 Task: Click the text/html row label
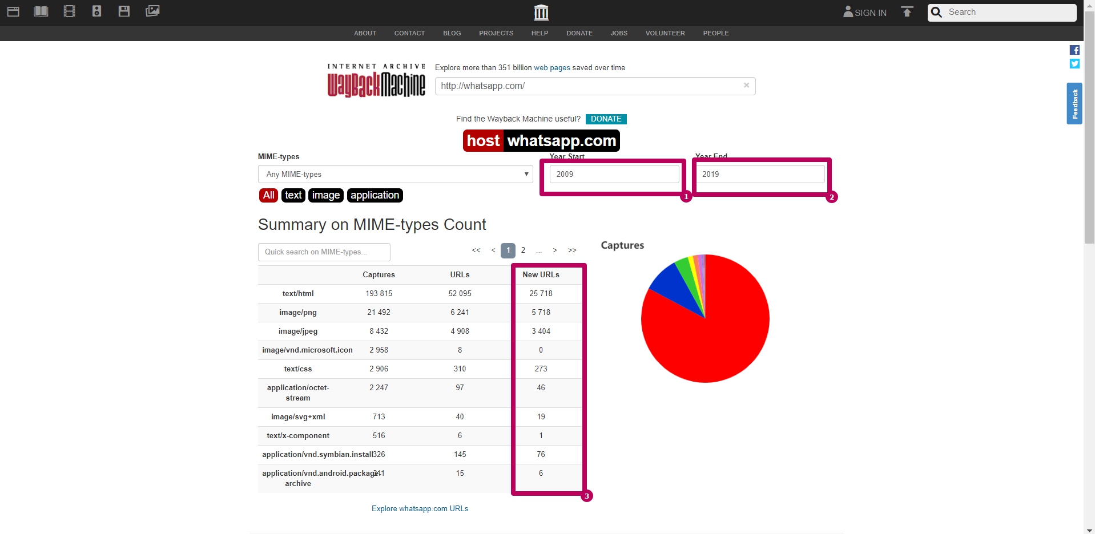coord(298,293)
